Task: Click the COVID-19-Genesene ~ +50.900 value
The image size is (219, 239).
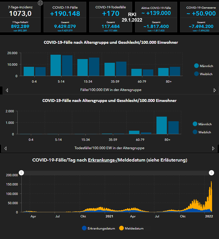Action: [201, 14]
